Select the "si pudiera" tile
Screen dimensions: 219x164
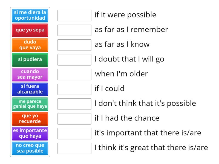30,60
